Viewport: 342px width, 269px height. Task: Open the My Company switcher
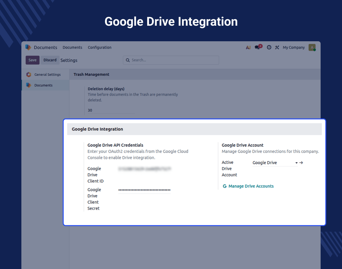tap(293, 47)
